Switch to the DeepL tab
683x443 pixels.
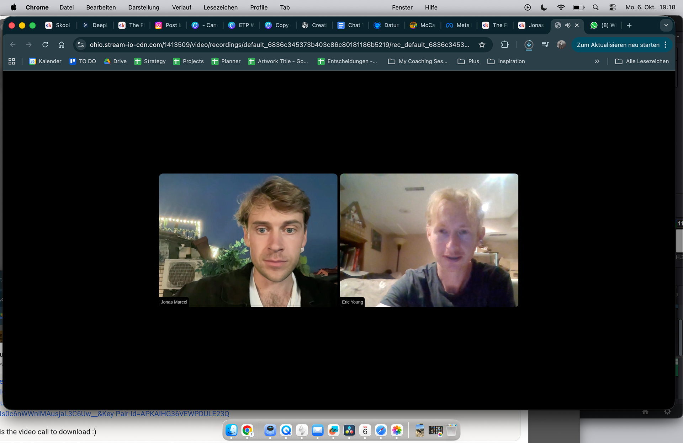pyautogui.click(x=95, y=25)
